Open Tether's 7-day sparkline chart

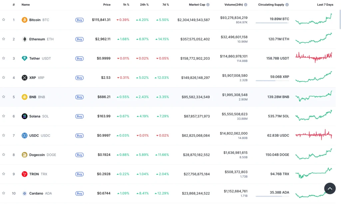pyautogui.click(x=314, y=57)
